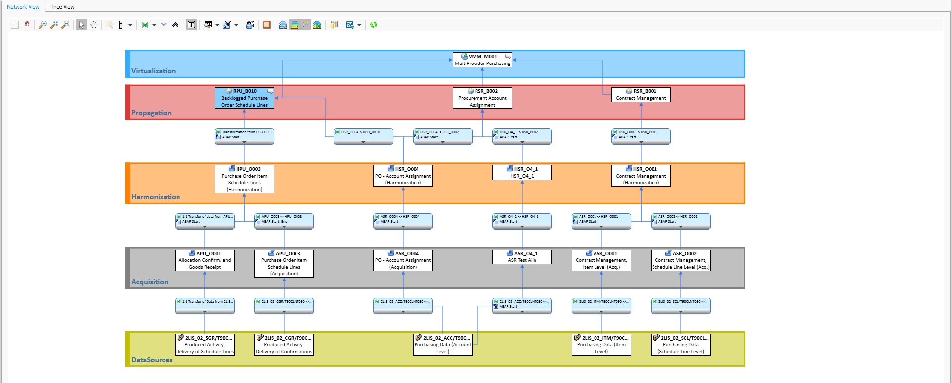Image resolution: width=952 pixels, height=383 pixels.
Task: Click the comment icon on VMM_M001 node
Action: pyautogui.click(x=508, y=56)
